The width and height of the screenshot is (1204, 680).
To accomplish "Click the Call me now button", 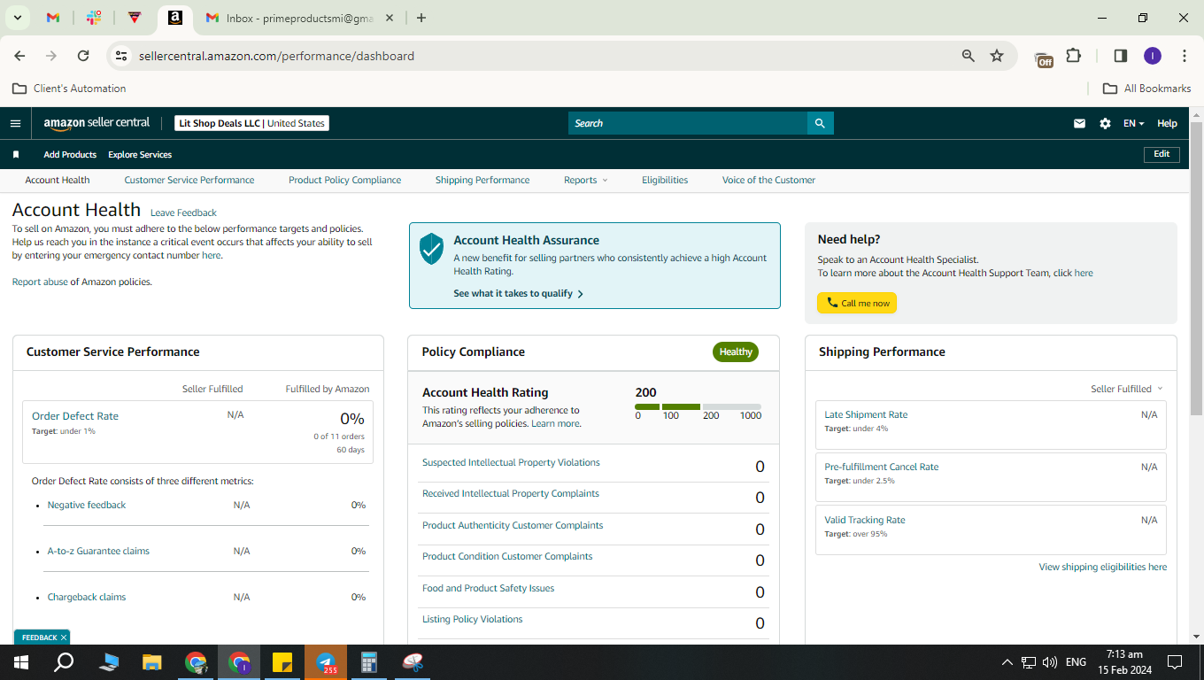I will click(x=857, y=303).
